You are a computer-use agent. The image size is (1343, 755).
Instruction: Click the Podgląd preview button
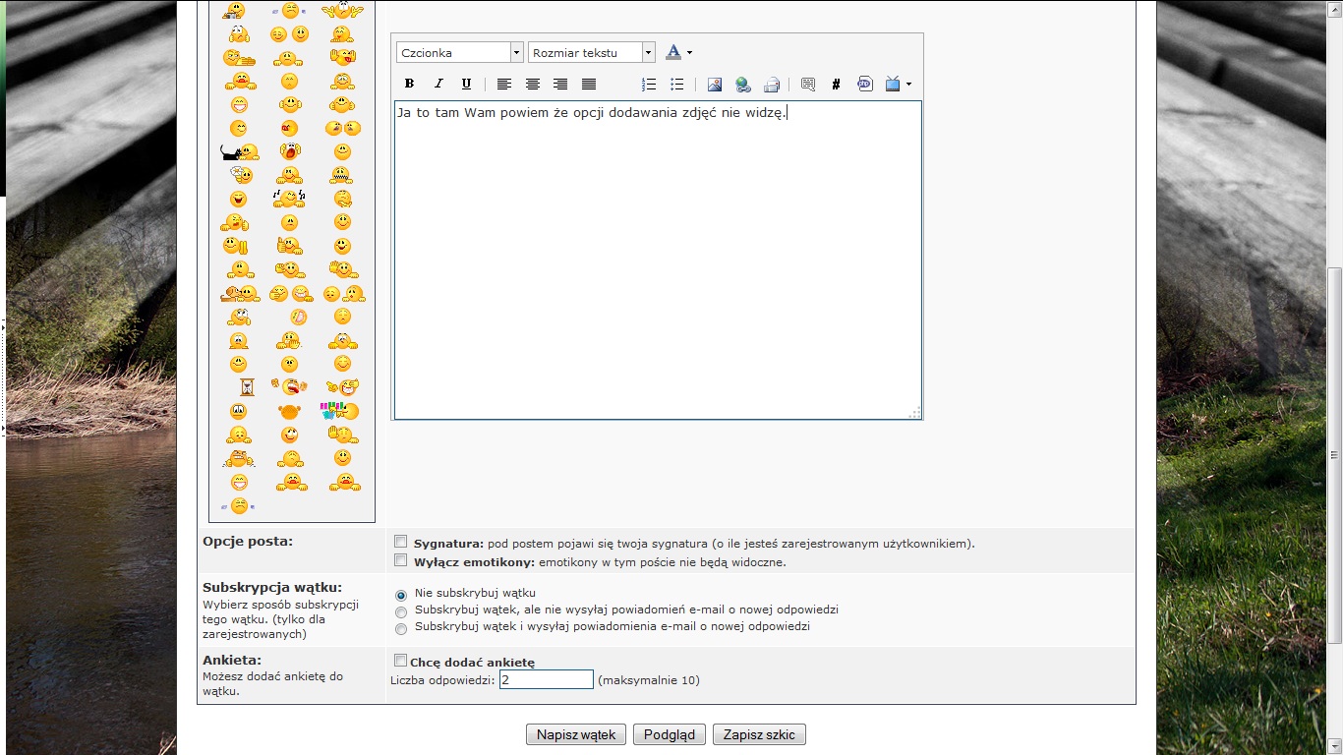669,734
